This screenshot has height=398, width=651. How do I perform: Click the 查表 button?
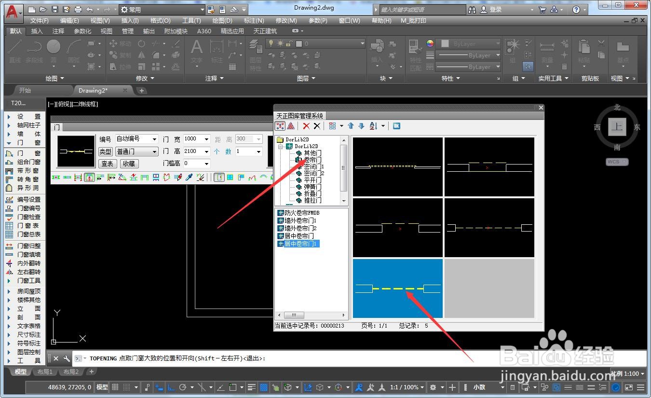pyautogui.click(x=108, y=164)
